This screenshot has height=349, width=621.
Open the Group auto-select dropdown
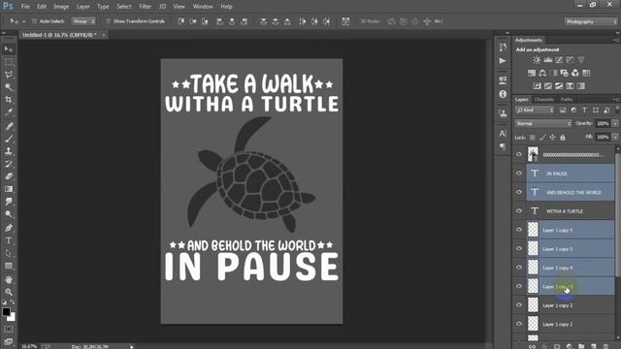tap(83, 21)
